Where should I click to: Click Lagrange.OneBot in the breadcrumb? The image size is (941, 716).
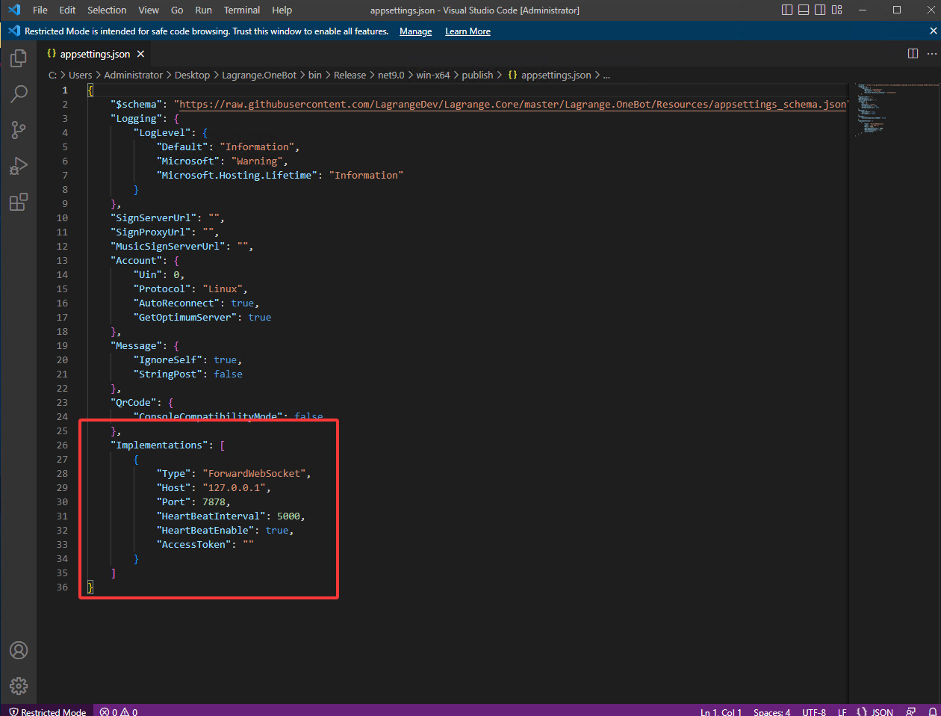(259, 75)
